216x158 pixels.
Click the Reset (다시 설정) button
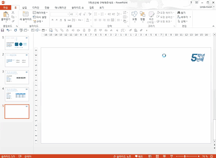(x=40, y=17)
